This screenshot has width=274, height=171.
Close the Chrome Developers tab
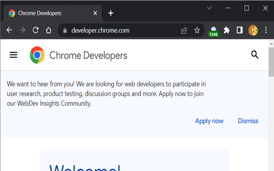[x=95, y=13]
